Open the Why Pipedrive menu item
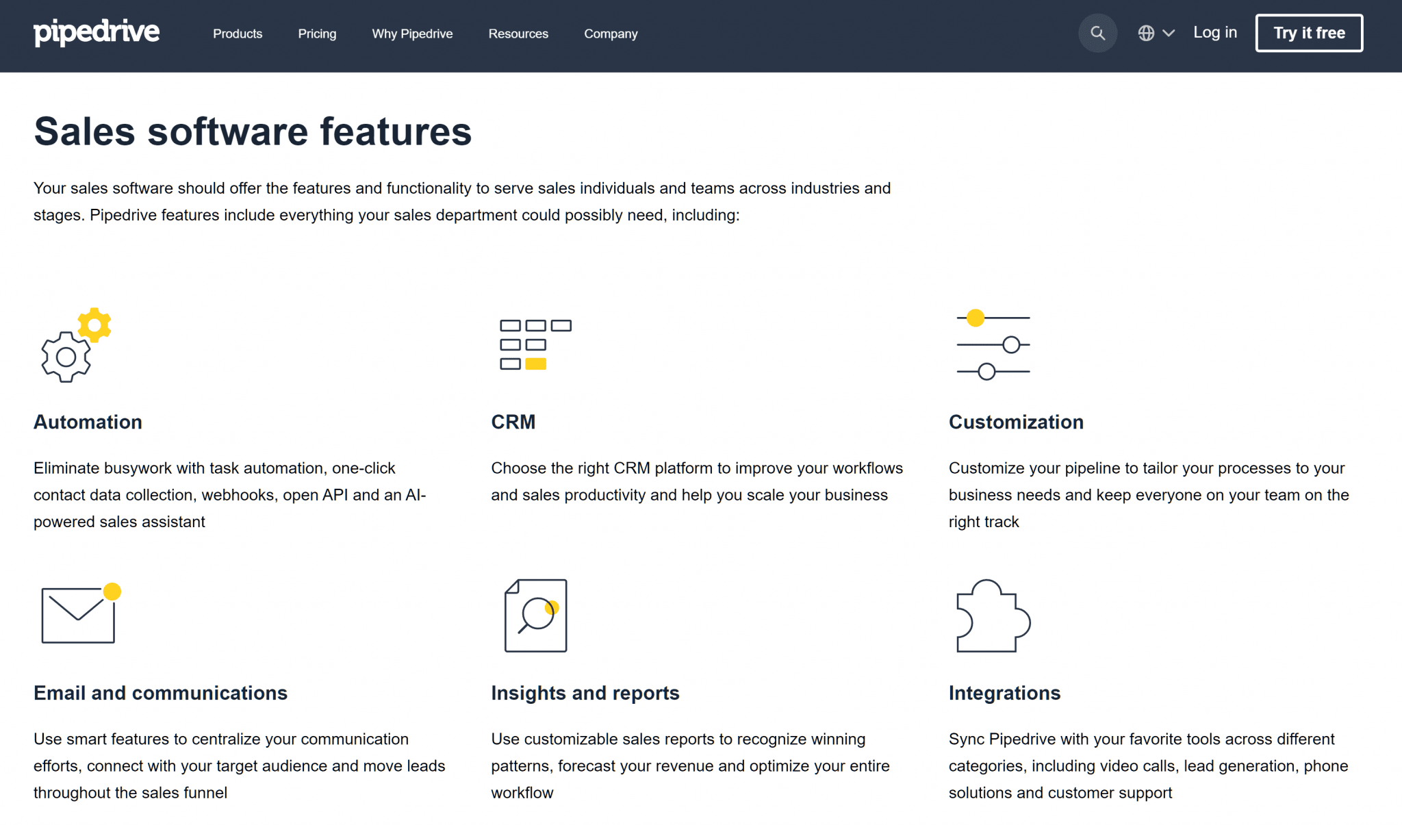 click(x=412, y=34)
